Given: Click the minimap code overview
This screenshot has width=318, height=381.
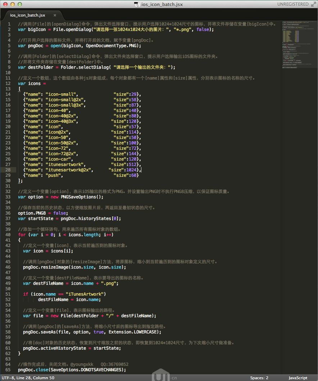Looking at the screenshot, I should [x=300, y=45].
